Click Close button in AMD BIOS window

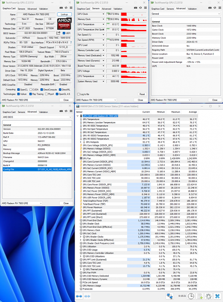[x=66, y=203]
